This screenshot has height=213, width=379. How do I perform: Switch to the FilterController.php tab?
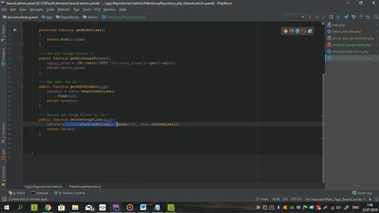pyautogui.click(x=346, y=31)
